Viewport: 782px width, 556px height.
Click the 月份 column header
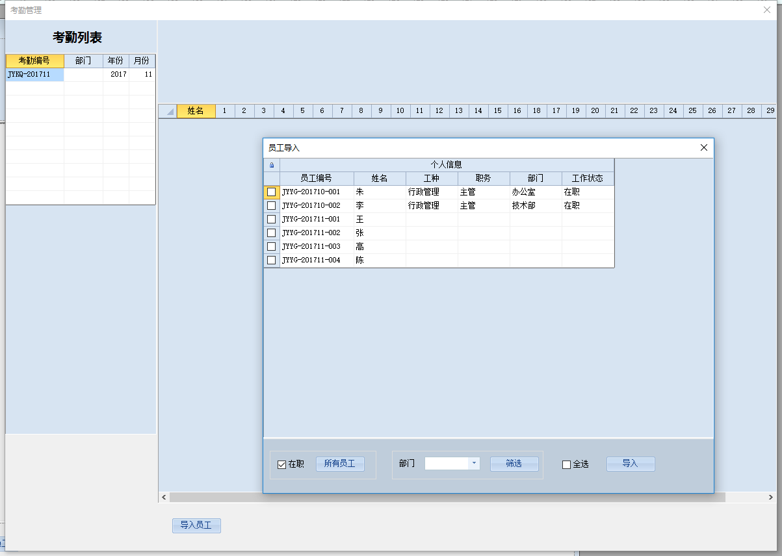coord(141,60)
